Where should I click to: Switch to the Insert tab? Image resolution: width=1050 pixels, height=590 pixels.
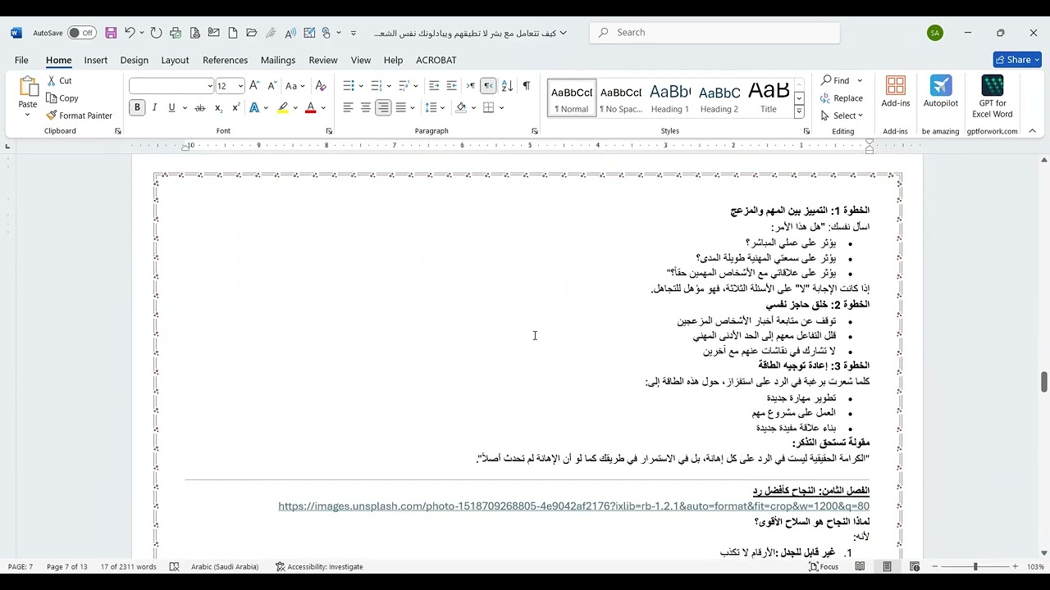(x=95, y=60)
